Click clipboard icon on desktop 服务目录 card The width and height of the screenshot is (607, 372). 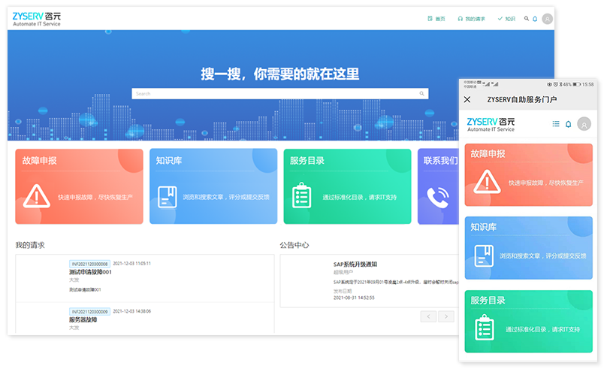(301, 195)
